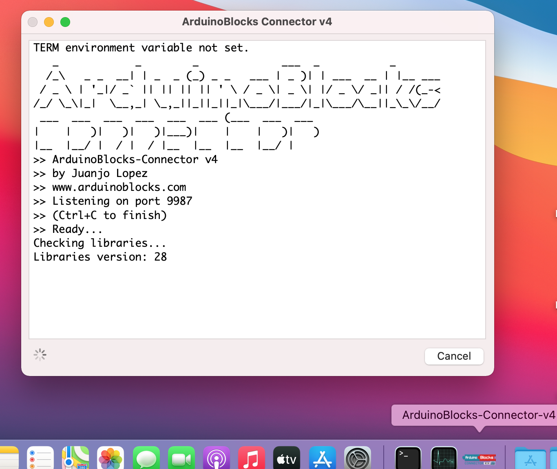Viewport: 557px width, 469px height.
Task: Launch Maps from the dock
Action: (75, 458)
